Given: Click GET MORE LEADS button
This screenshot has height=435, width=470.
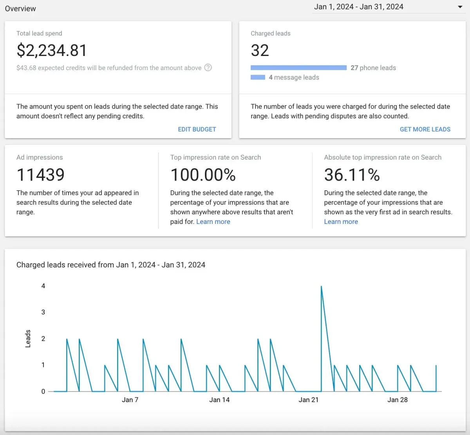Looking at the screenshot, I should pyautogui.click(x=425, y=129).
